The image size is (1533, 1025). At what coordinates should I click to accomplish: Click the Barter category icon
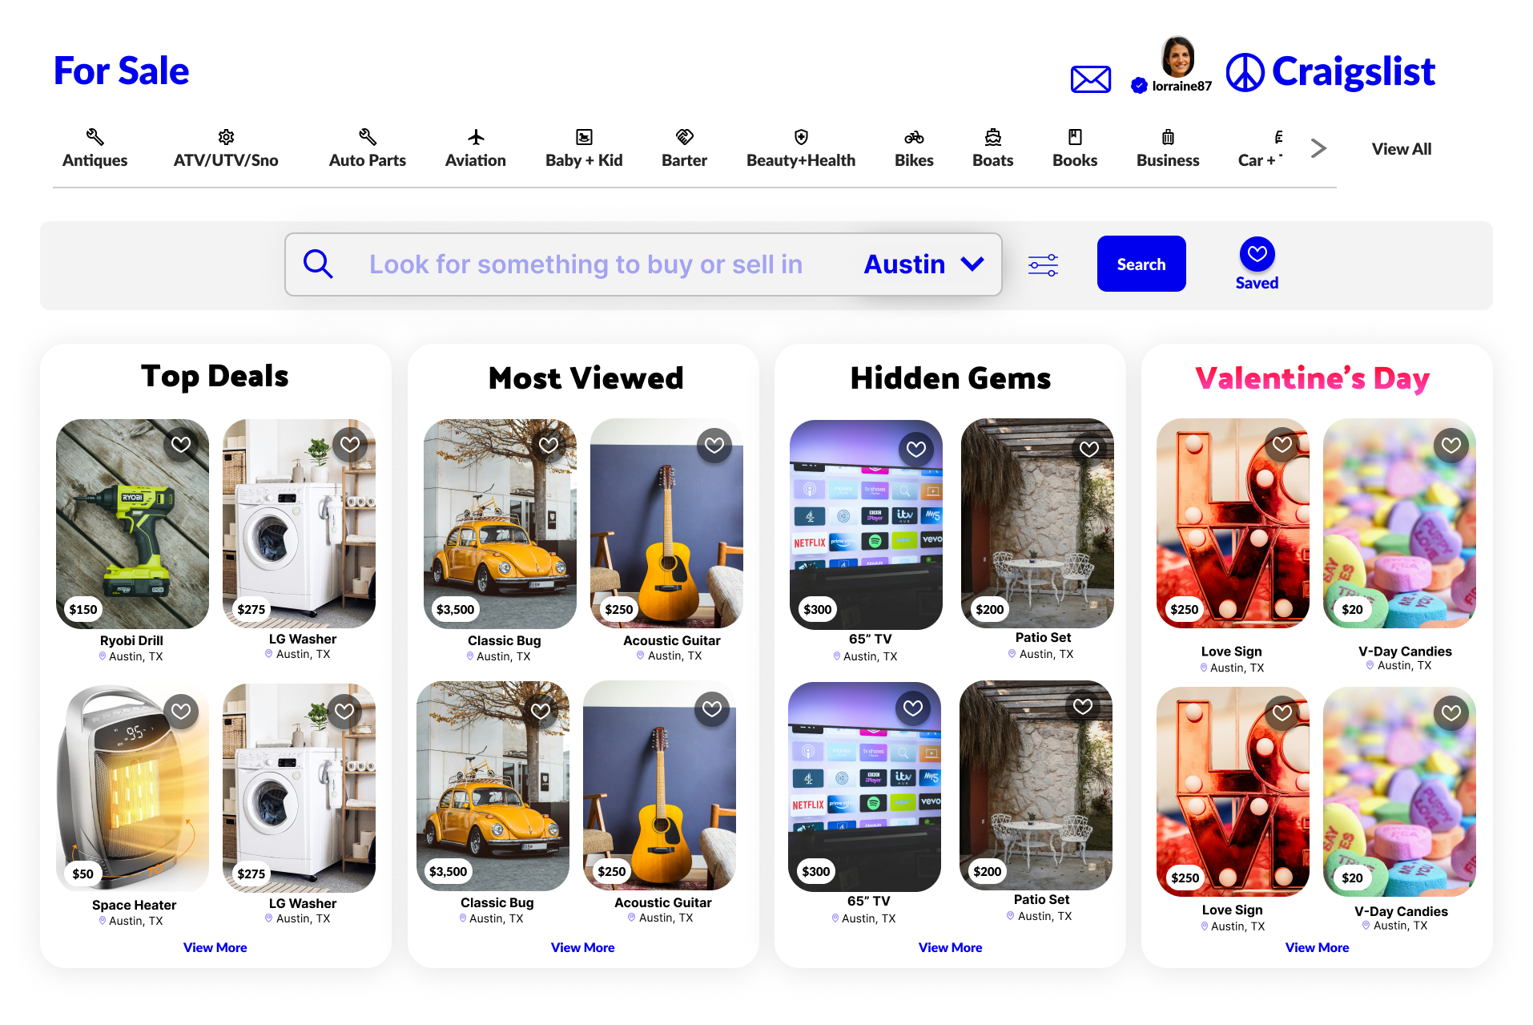point(684,137)
